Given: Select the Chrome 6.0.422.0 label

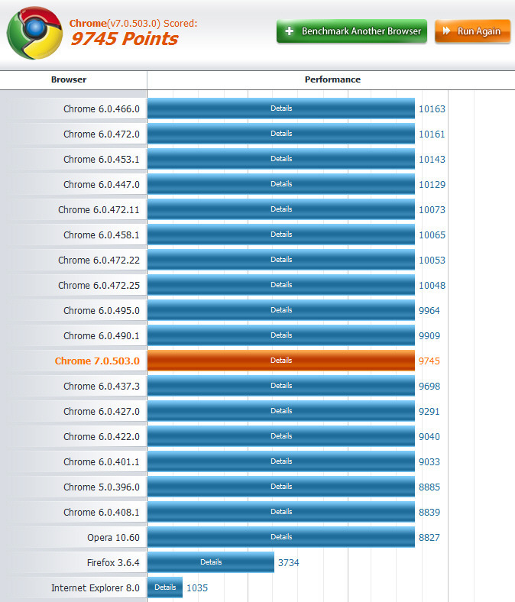Looking at the screenshot, I should [102, 437].
